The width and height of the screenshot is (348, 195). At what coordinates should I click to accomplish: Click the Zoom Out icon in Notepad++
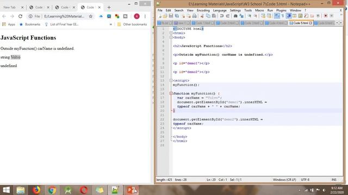(x=255, y=16)
